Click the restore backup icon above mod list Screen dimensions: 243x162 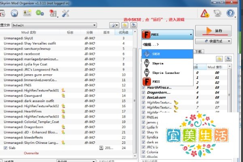[x=125, y=25]
